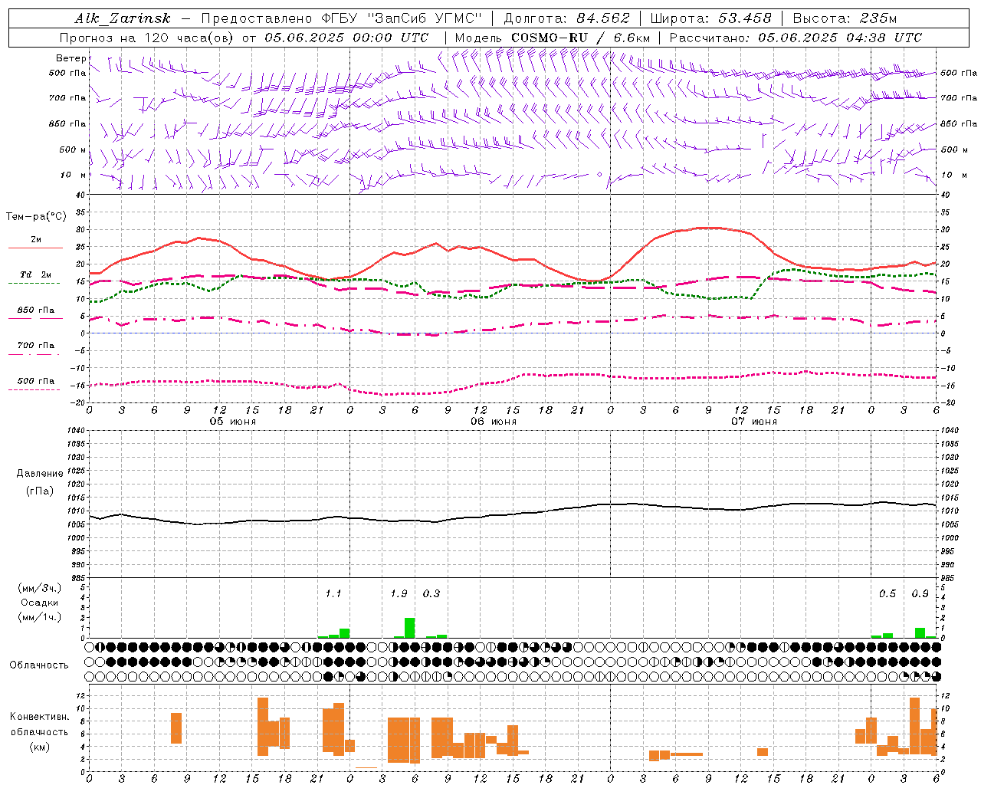Click the Тем-ра(°C) temperature label
Image resolution: width=981 pixels, height=785 pixels.
[x=36, y=217]
